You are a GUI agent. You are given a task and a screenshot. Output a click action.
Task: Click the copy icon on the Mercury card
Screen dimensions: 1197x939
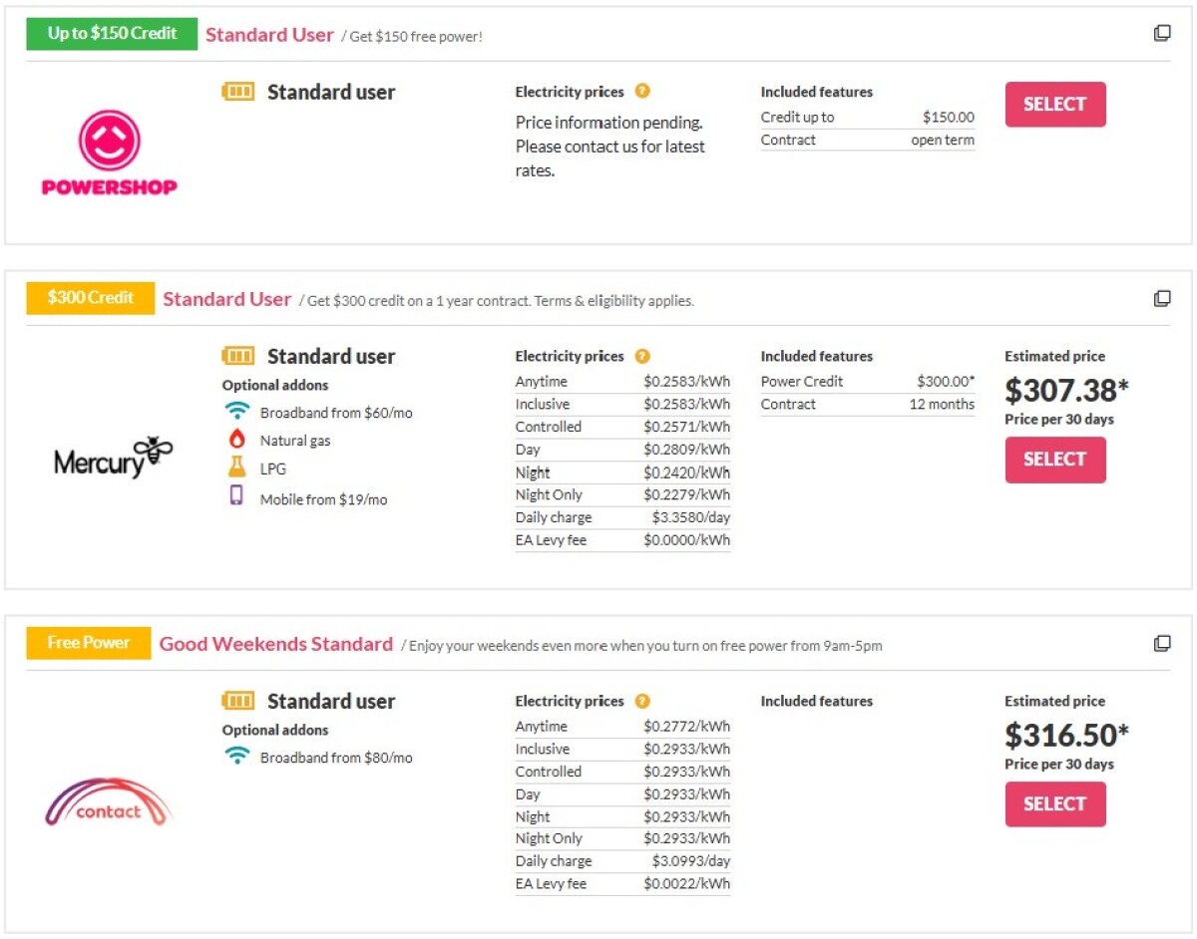[x=1161, y=298]
